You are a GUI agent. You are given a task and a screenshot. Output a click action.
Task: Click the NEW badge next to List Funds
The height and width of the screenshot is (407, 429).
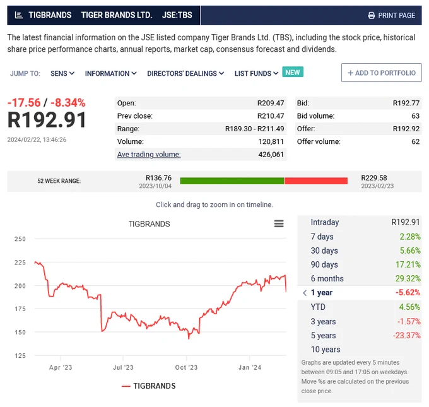pos(293,72)
